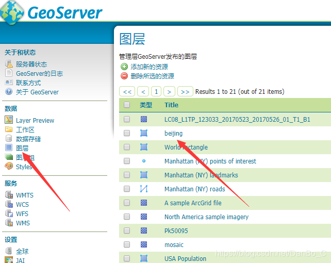Click the WMS service icon
The height and width of the screenshot is (263, 331).
point(9,222)
